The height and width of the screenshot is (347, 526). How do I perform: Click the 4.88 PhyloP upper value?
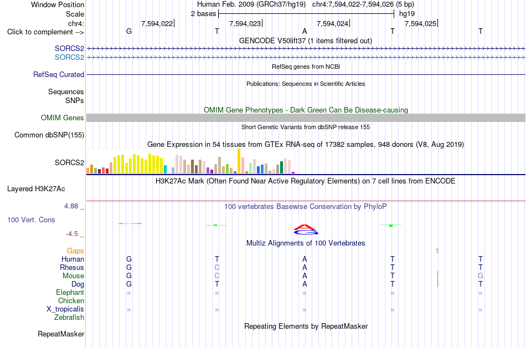71,206
